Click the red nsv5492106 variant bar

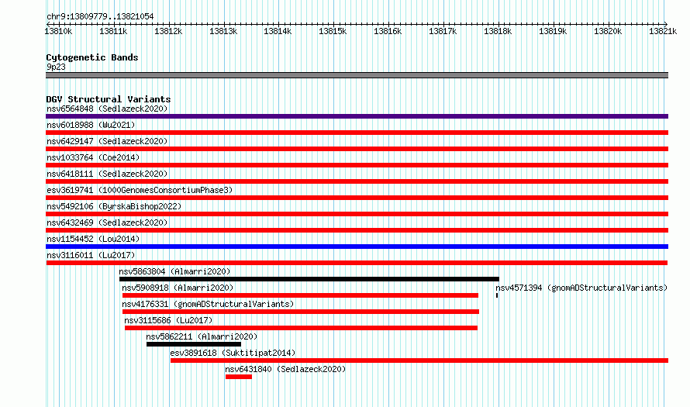point(357,214)
